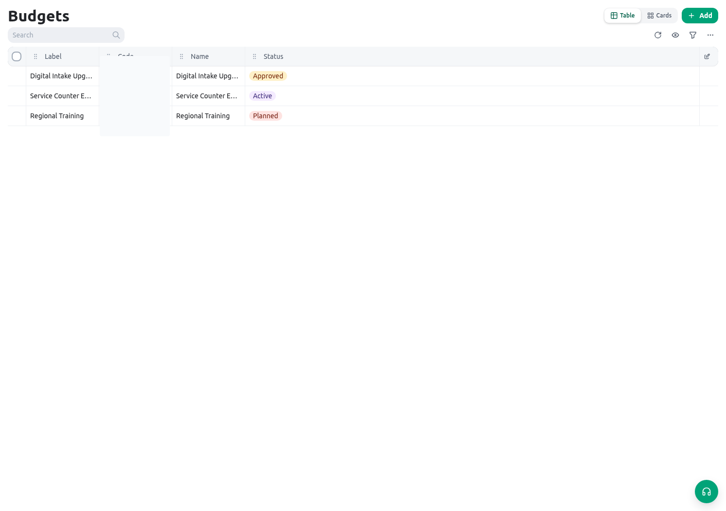Tick the select-all rows checkbox
Image resolution: width=726 pixels, height=511 pixels.
point(17,56)
